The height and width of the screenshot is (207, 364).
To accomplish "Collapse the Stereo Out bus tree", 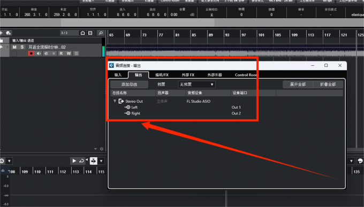I will tap(115, 101).
